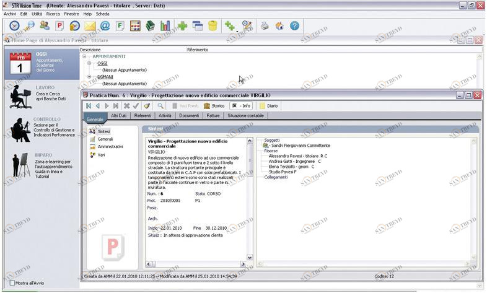The height and width of the screenshot is (293, 487).
Task: Select Andrea Gatti - Ingegnere resource
Action: pyautogui.click(x=295, y=162)
